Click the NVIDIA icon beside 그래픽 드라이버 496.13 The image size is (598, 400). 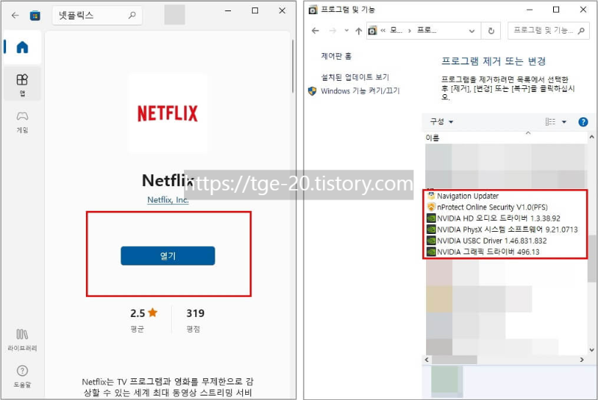[x=431, y=252]
